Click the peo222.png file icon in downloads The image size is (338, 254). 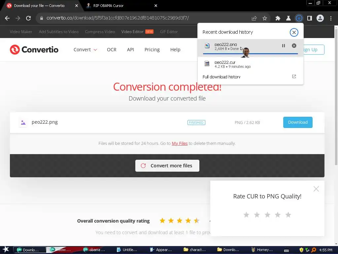point(207,46)
